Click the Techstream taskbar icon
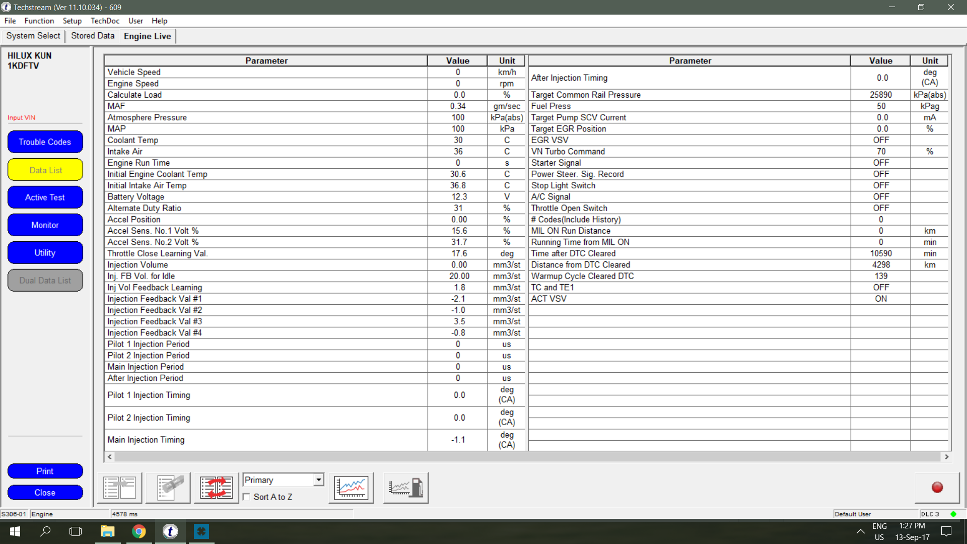The height and width of the screenshot is (544, 967). click(170, 531)
